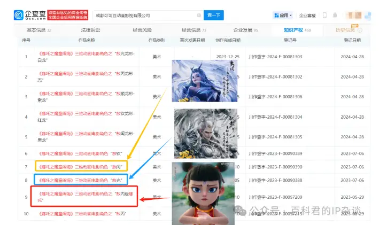Click registration number 川作登字-2024-F-00081305
Image resolution: width=387 pixels, height=225 pixels.
click(x=275, y=137)
